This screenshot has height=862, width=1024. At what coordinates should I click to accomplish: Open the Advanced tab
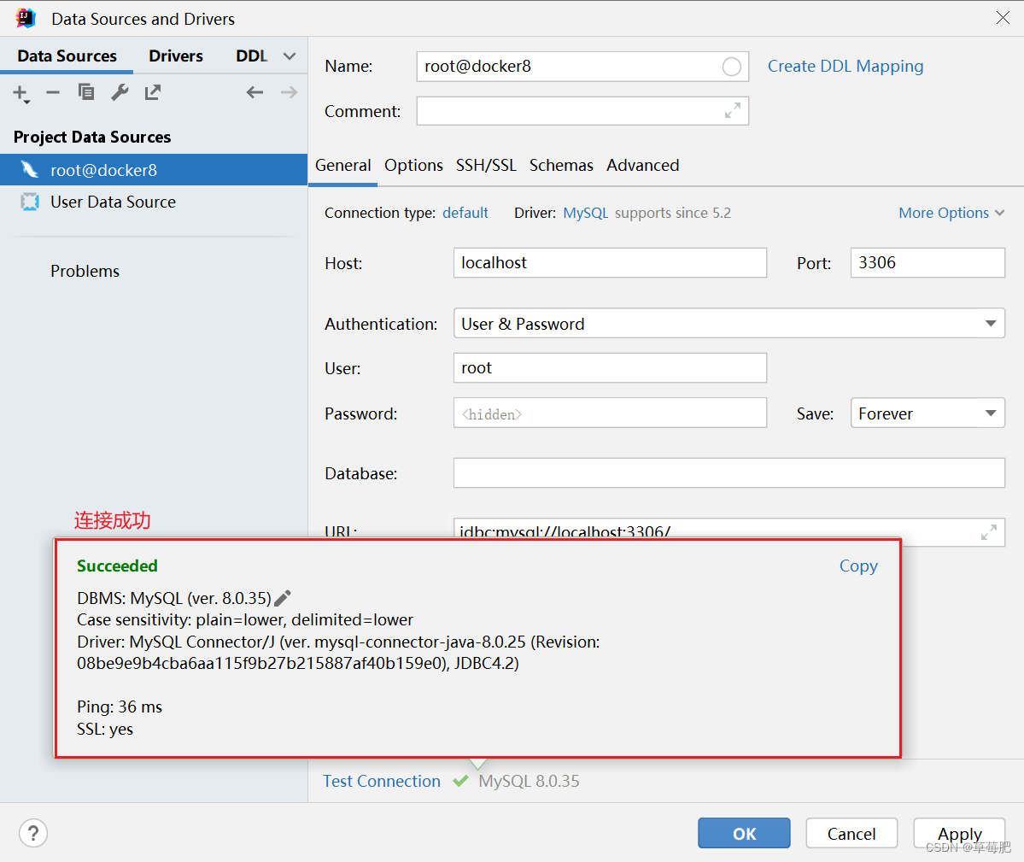[x=642, y=165]
